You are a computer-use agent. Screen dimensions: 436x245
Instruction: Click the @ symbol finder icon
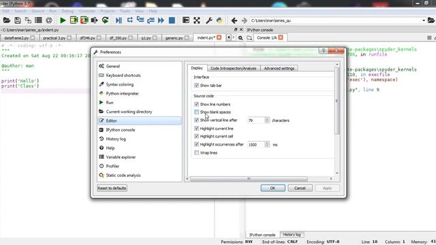(x=49, y=20)
